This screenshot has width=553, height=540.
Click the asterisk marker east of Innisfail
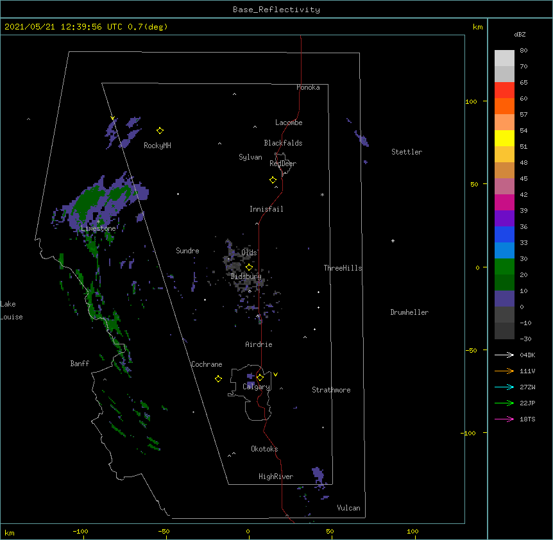pos(322,195)
